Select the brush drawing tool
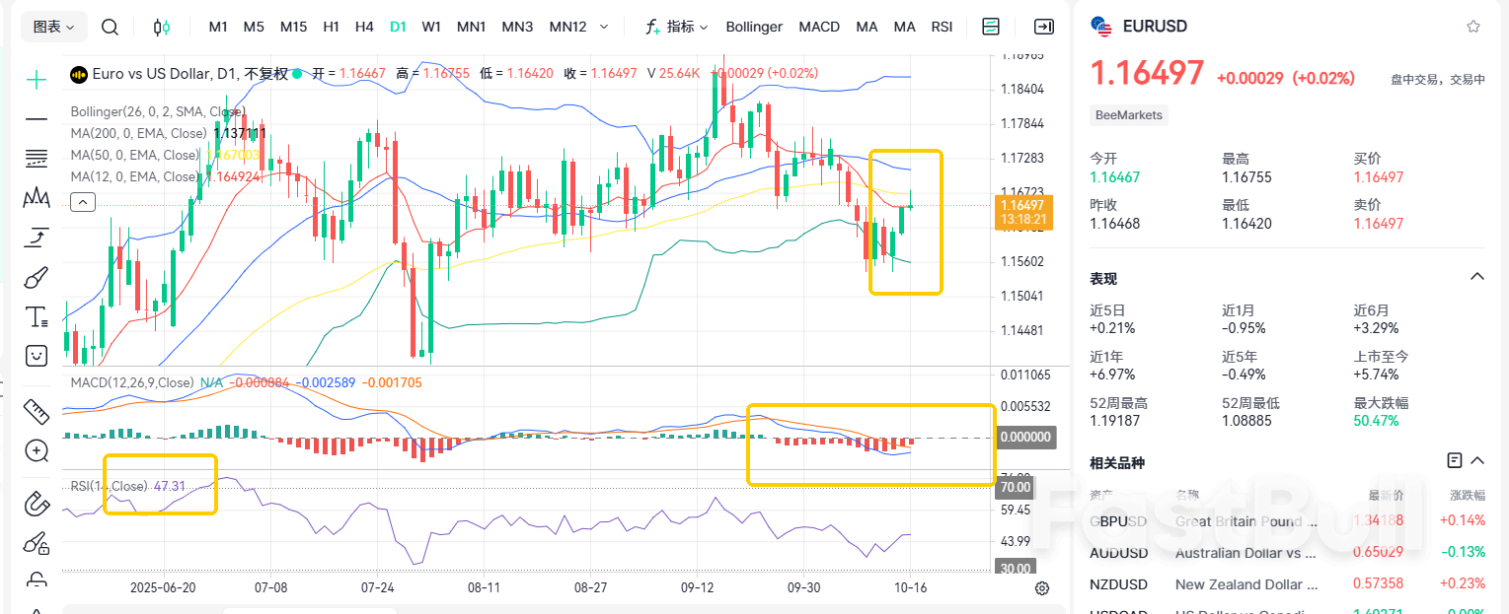 pyautogui.click(x=37, y=277)
